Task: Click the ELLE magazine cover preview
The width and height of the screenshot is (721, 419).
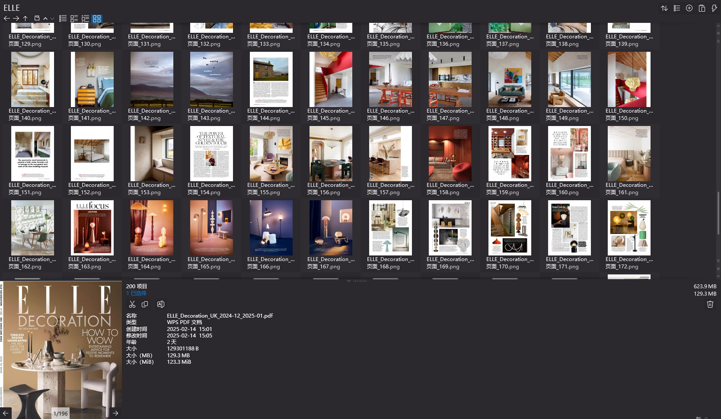Action: pyautogui.click(x=61, y=350)
